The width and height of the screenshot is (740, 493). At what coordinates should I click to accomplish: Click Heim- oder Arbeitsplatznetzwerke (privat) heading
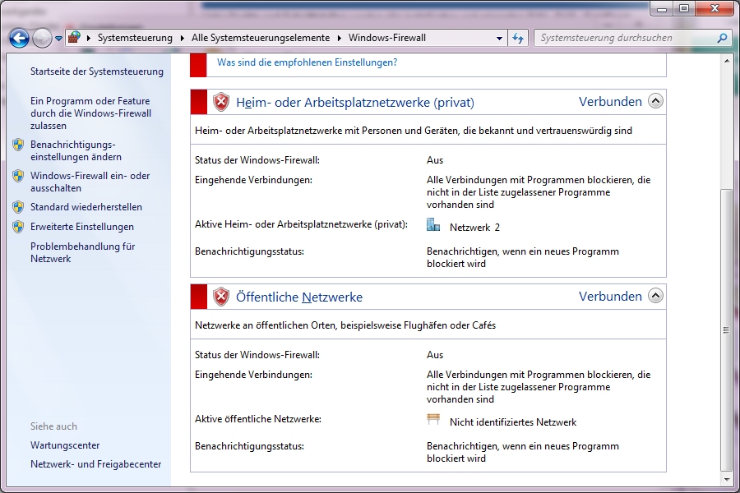[x=355, y=103]
